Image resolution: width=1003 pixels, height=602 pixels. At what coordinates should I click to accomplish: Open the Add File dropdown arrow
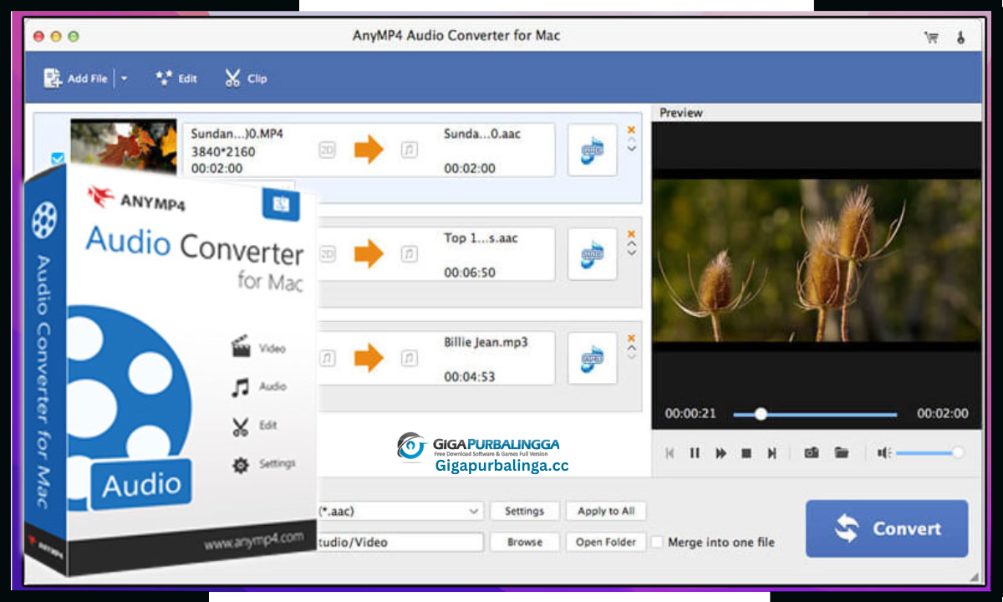[x=124, y=79]
